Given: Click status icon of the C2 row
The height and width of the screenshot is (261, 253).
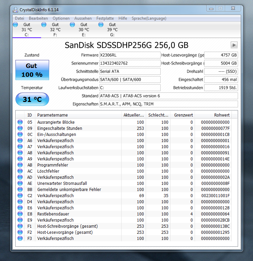Looking at the screenshot, I should (20, 196).
